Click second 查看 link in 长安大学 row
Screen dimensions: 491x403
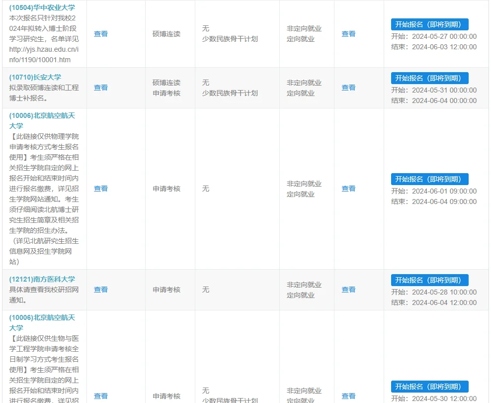click(x=348, y=88)
